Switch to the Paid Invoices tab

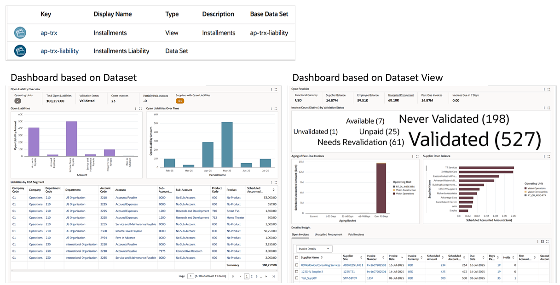357,234
